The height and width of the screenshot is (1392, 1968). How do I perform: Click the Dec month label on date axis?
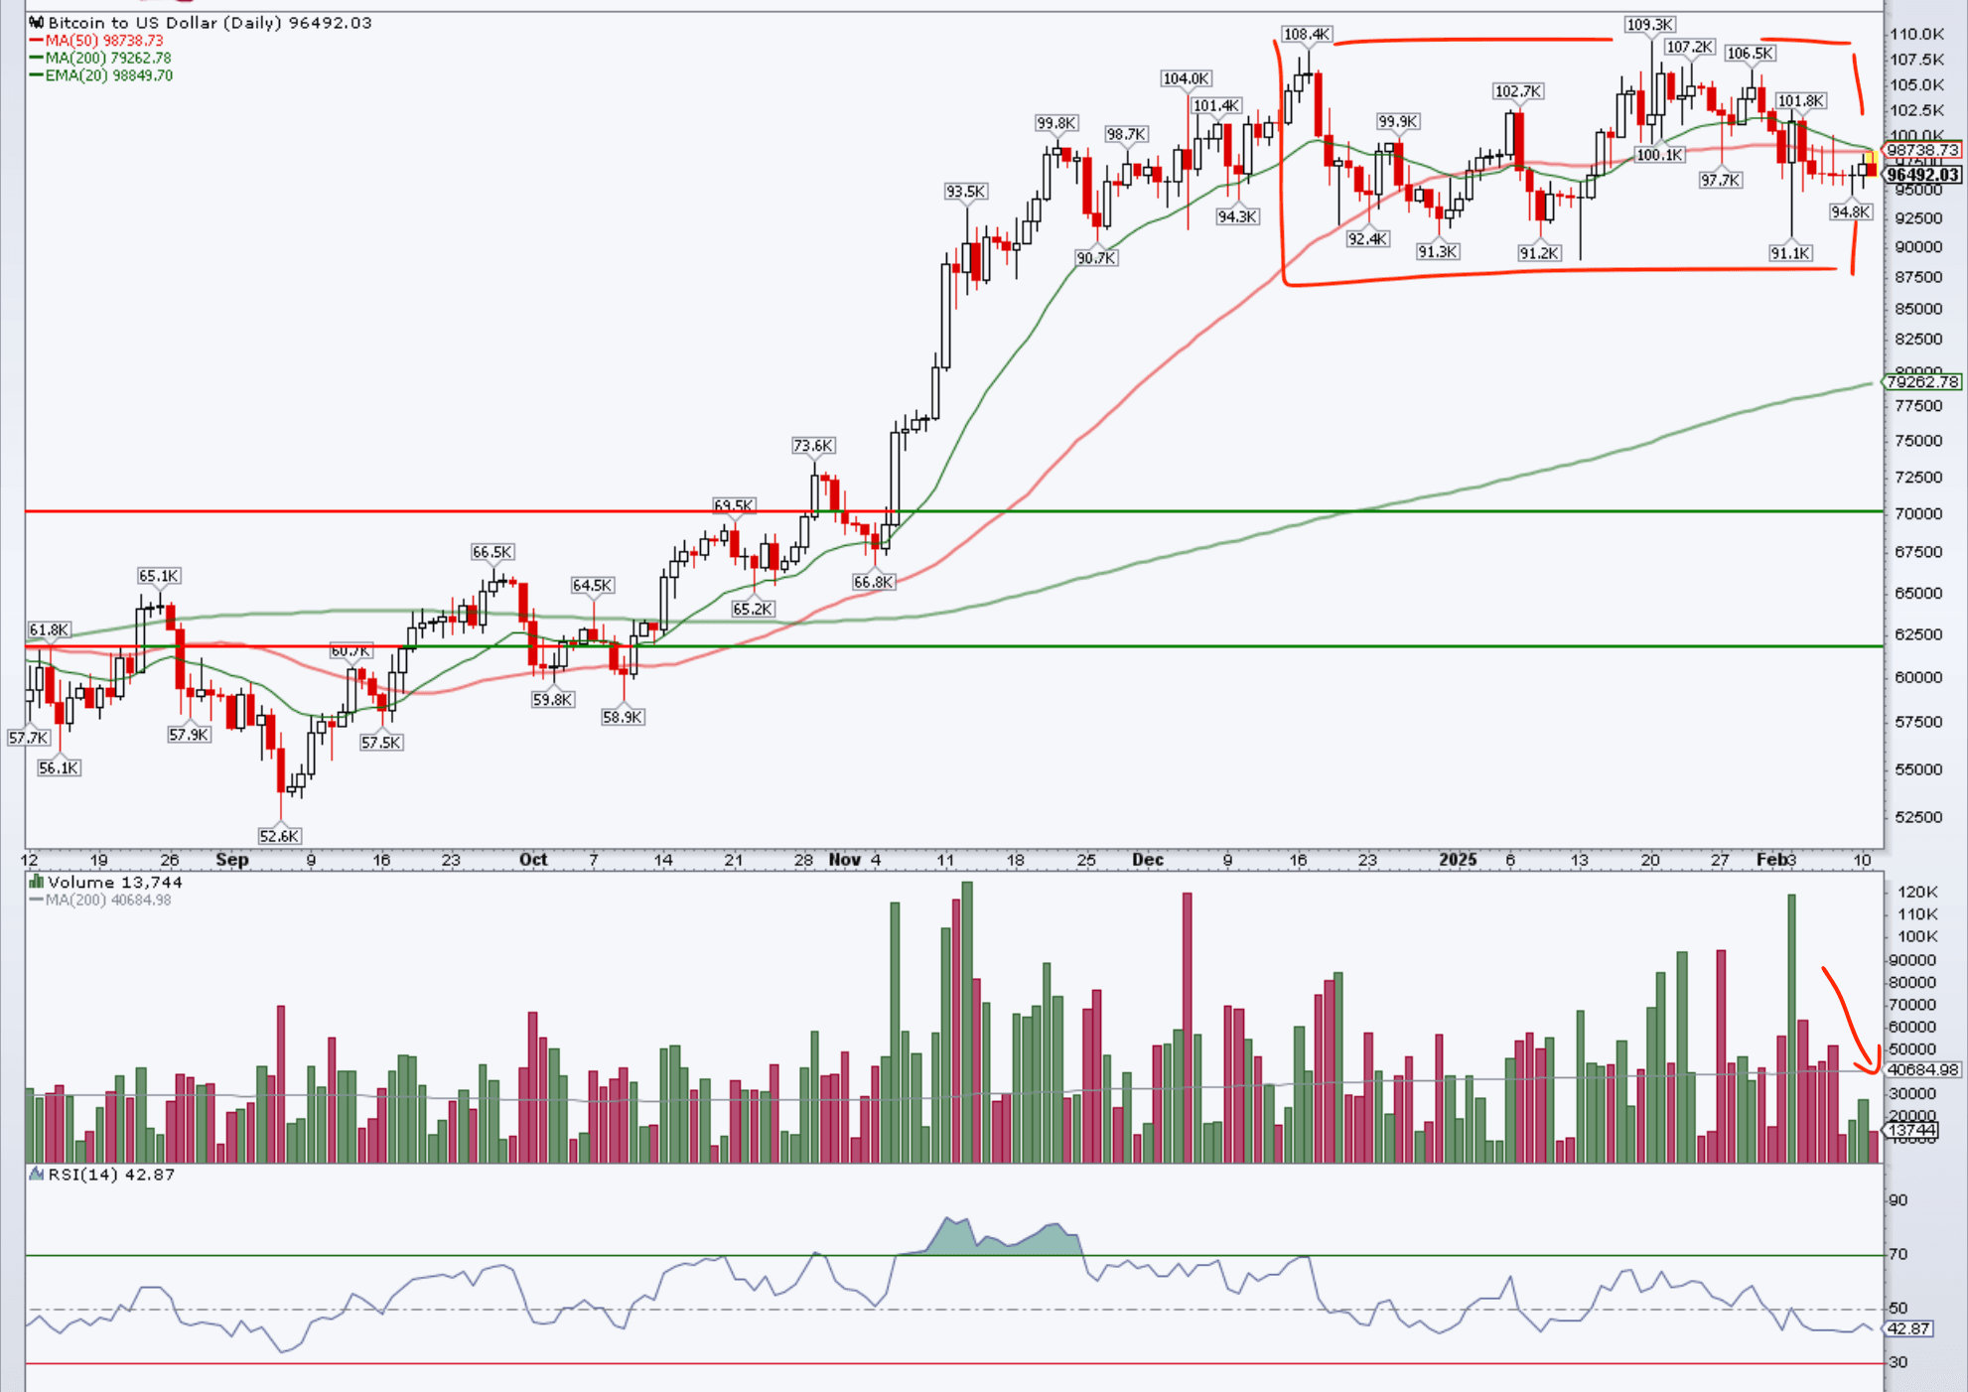[1148, 860]
